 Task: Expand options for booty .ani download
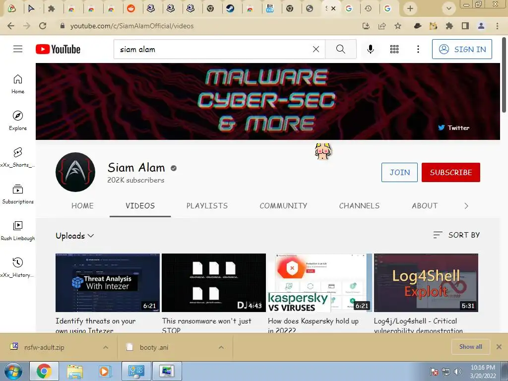[221, 347]
